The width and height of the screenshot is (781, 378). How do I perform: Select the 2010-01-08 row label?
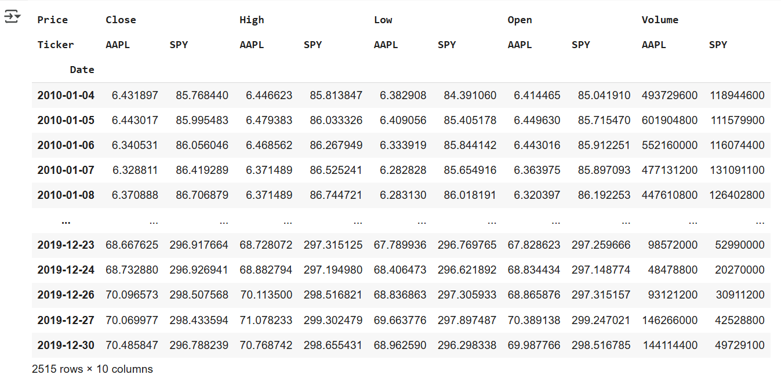coord(66,195)
